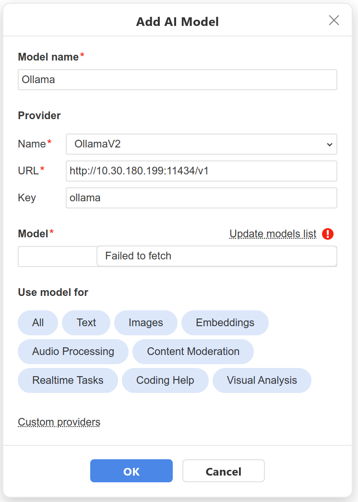Enable Realtime Tasks usage option

(68, 380)
